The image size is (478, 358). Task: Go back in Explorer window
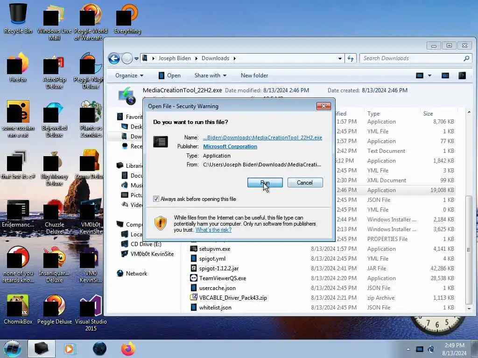(114, 58)
